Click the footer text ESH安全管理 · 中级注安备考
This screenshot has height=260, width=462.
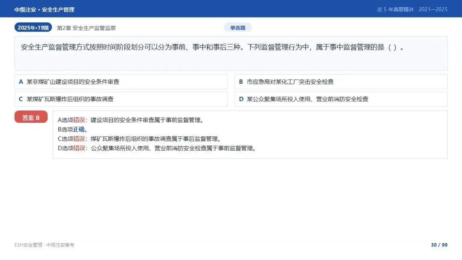click(44, 245)
